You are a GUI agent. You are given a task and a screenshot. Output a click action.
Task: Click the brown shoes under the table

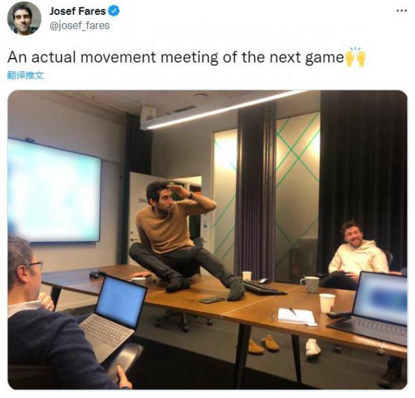click(263, 344)
